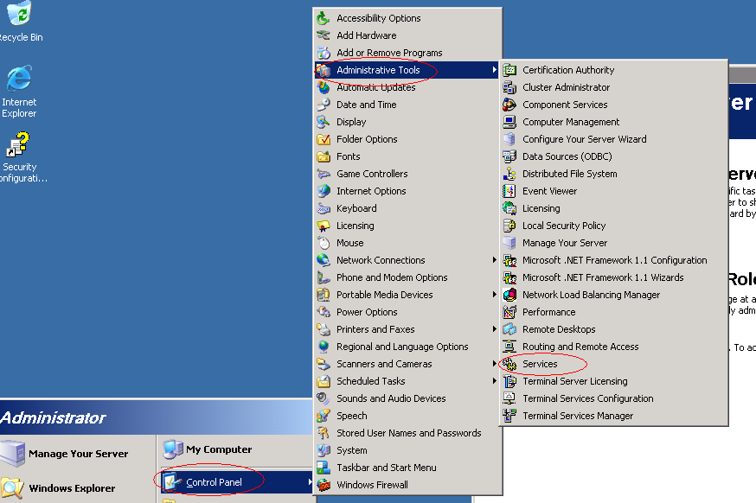This screenshot has height=503, width=756.
Task: Select Speech in the Control Panel menu
Action: point(407,416)
